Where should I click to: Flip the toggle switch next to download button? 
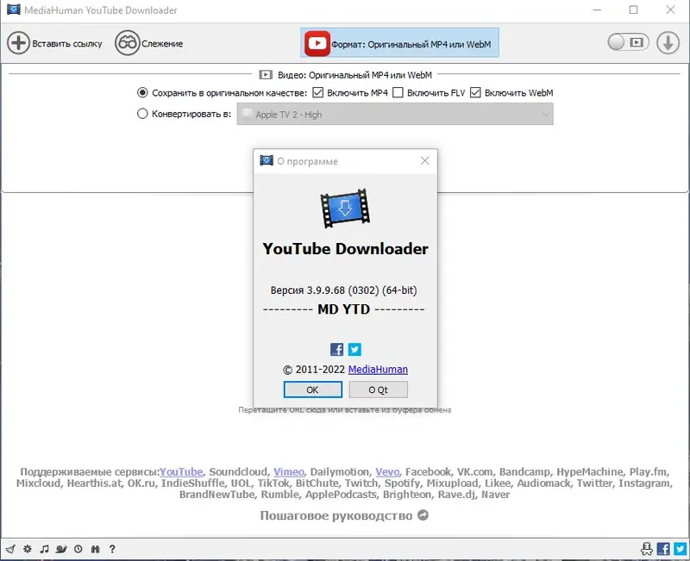pos(627,41)
